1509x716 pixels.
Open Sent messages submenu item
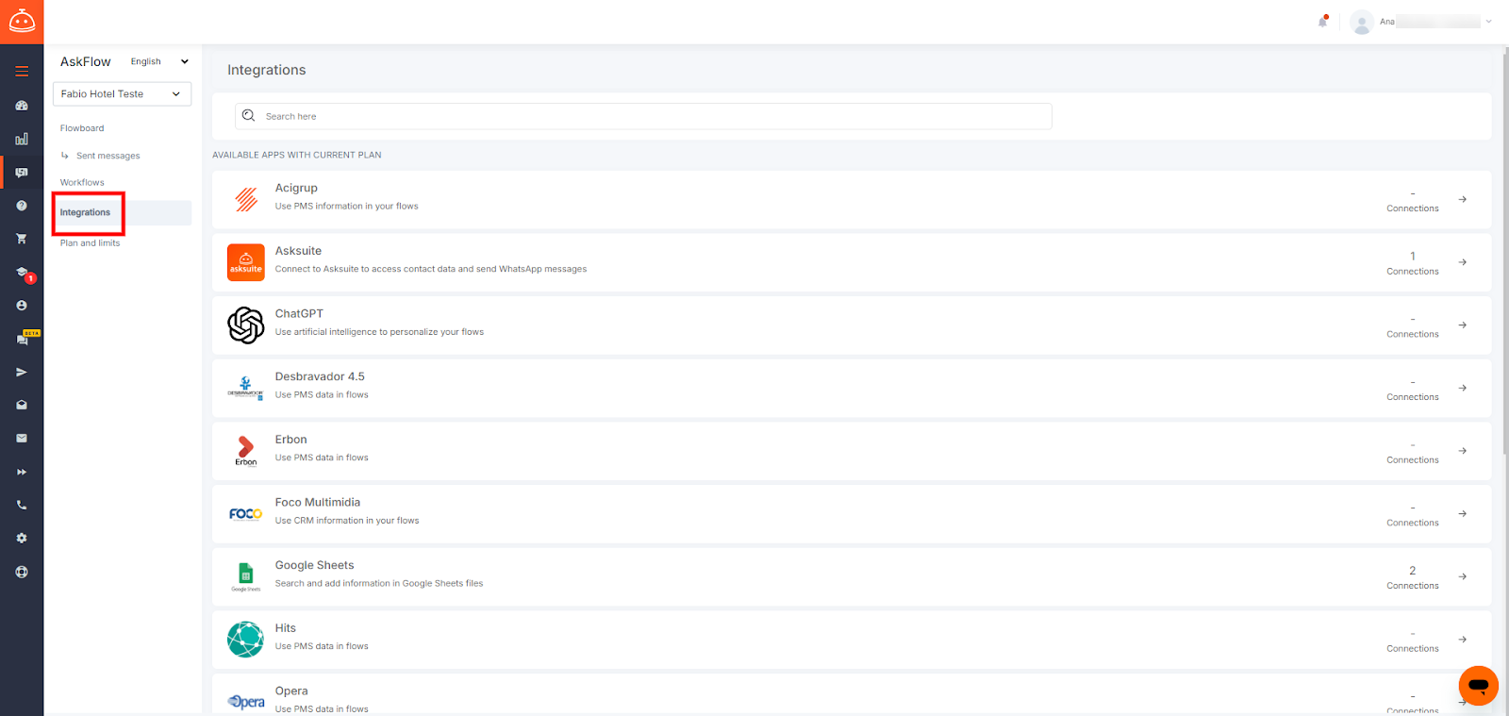(108, 156)
